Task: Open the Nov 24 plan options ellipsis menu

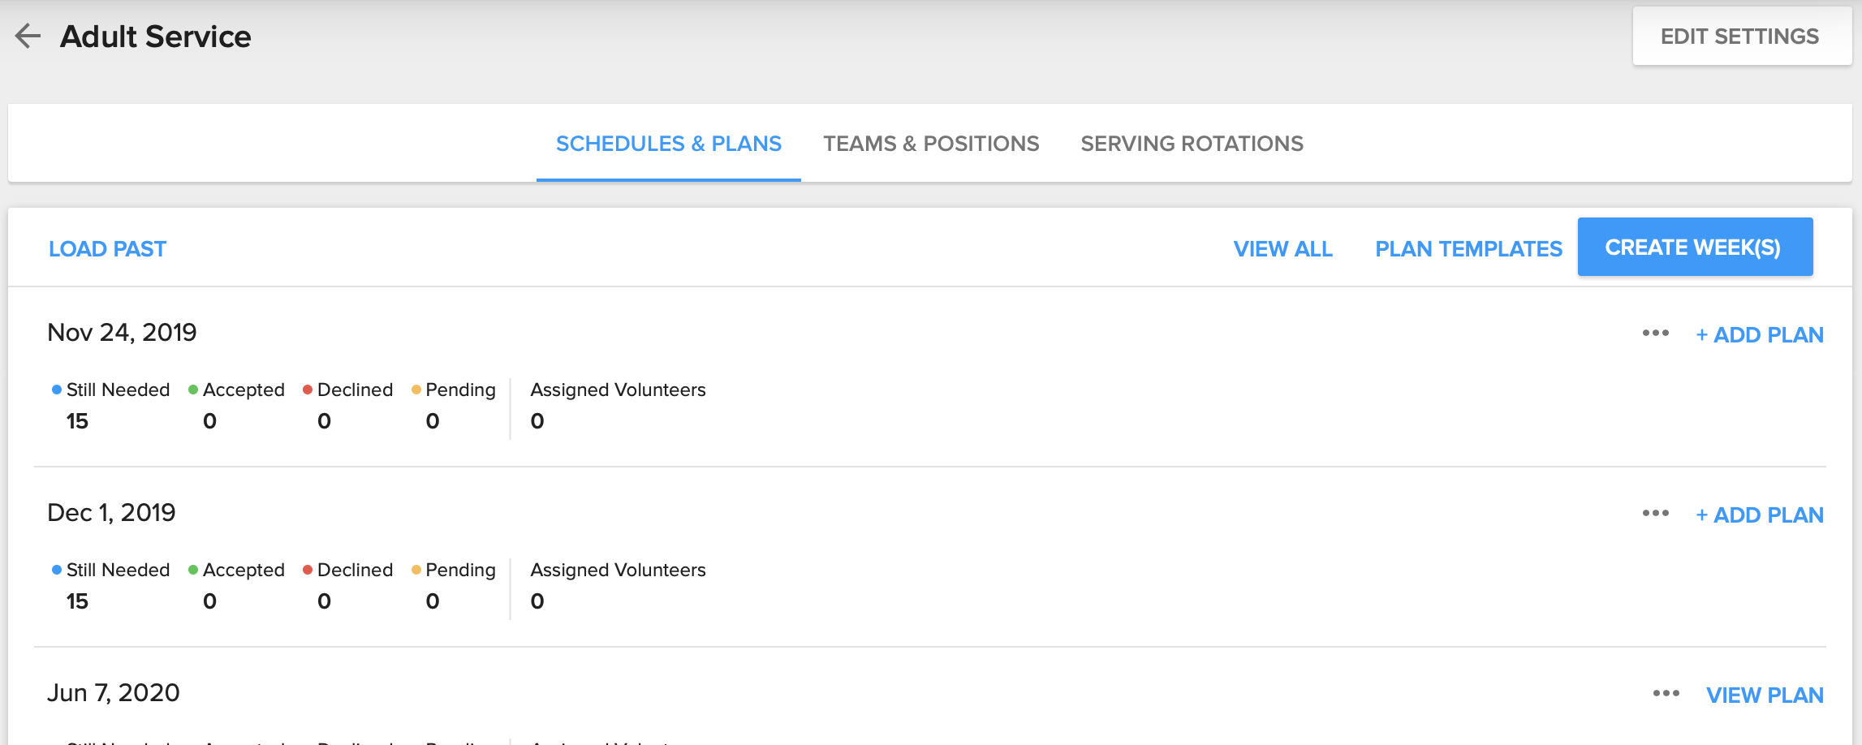Action: [1656, 334]
